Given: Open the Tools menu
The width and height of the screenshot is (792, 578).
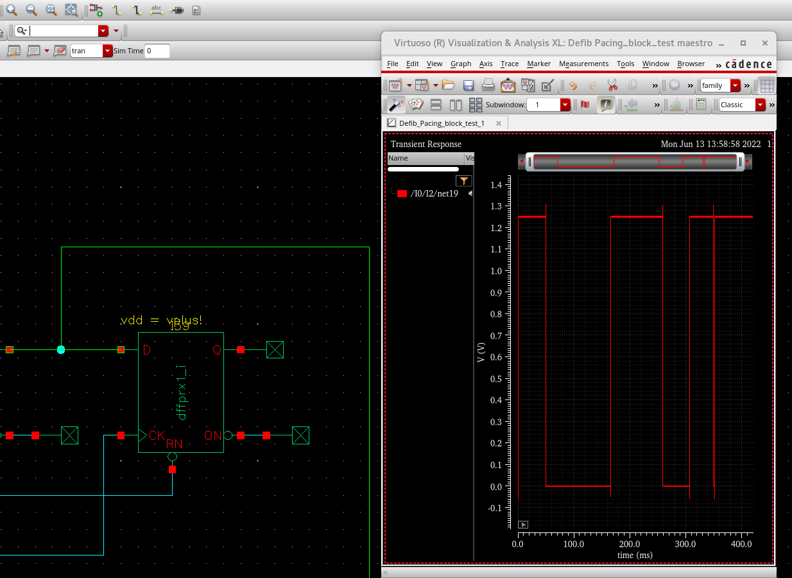Looking at the screenshot, I should (x=626, y=64).
